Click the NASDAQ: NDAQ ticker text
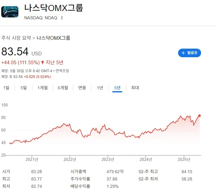The width and height of the screenshot is (217, 193). coord(41,18)
